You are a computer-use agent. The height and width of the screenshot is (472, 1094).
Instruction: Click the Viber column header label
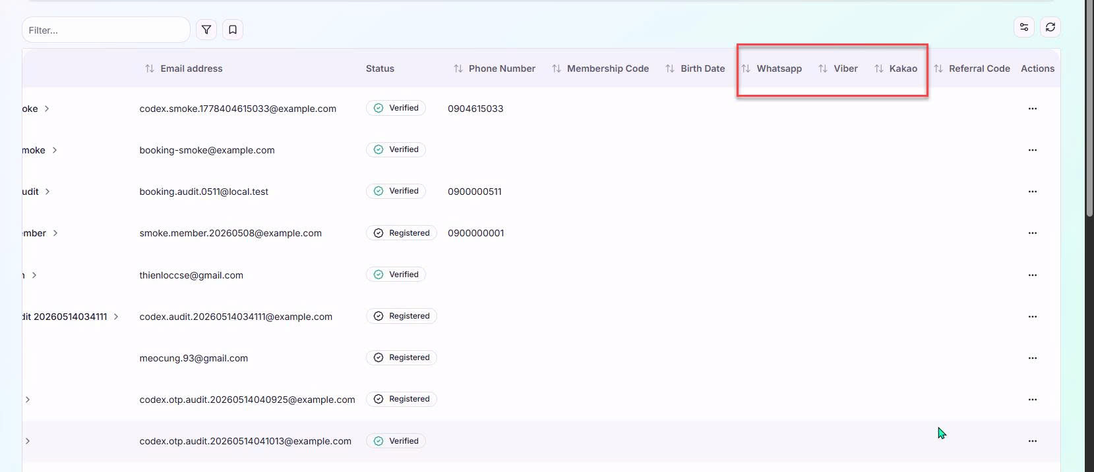click(x=845, y=68)
